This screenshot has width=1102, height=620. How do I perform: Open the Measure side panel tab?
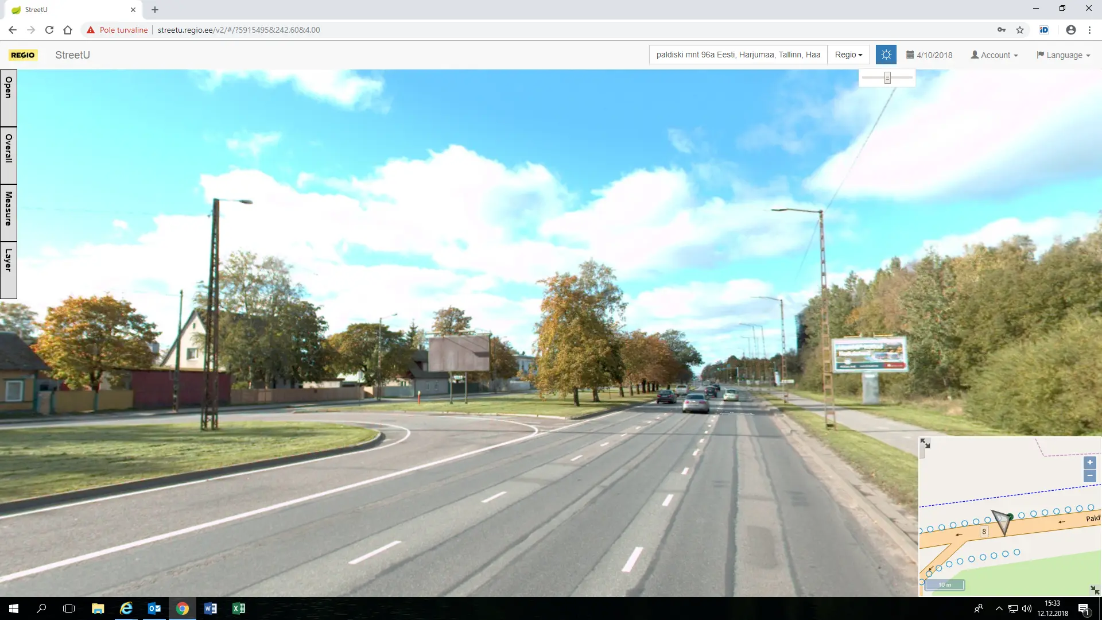tap(9, 212)
